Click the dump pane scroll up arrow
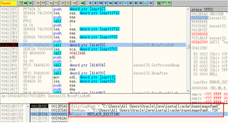Screen dimensions: 228x123 point(28,106)
